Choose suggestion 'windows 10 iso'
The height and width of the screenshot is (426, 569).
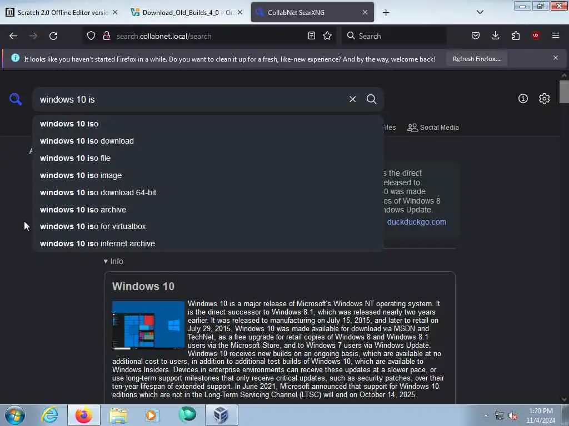pyautogui.click(x=208, y=124)
